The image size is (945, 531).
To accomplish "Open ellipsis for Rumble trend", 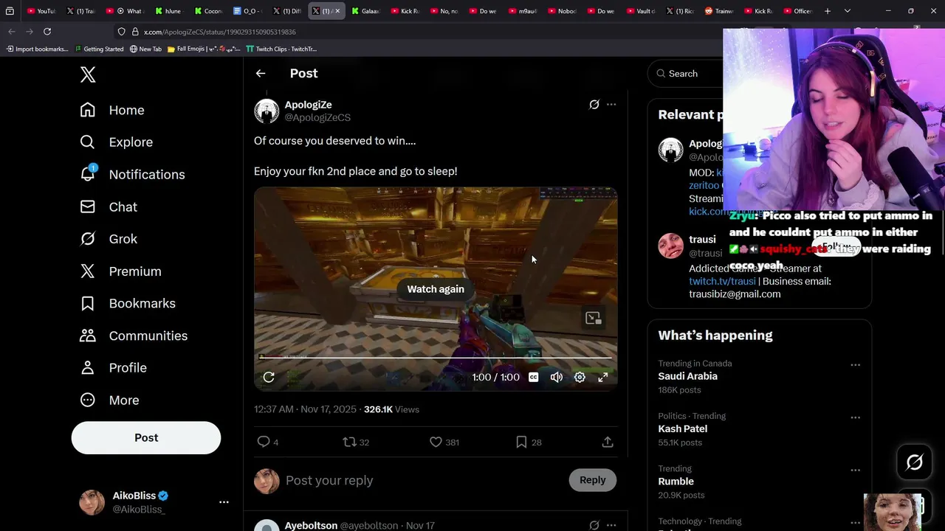I will tap(855, 470).
